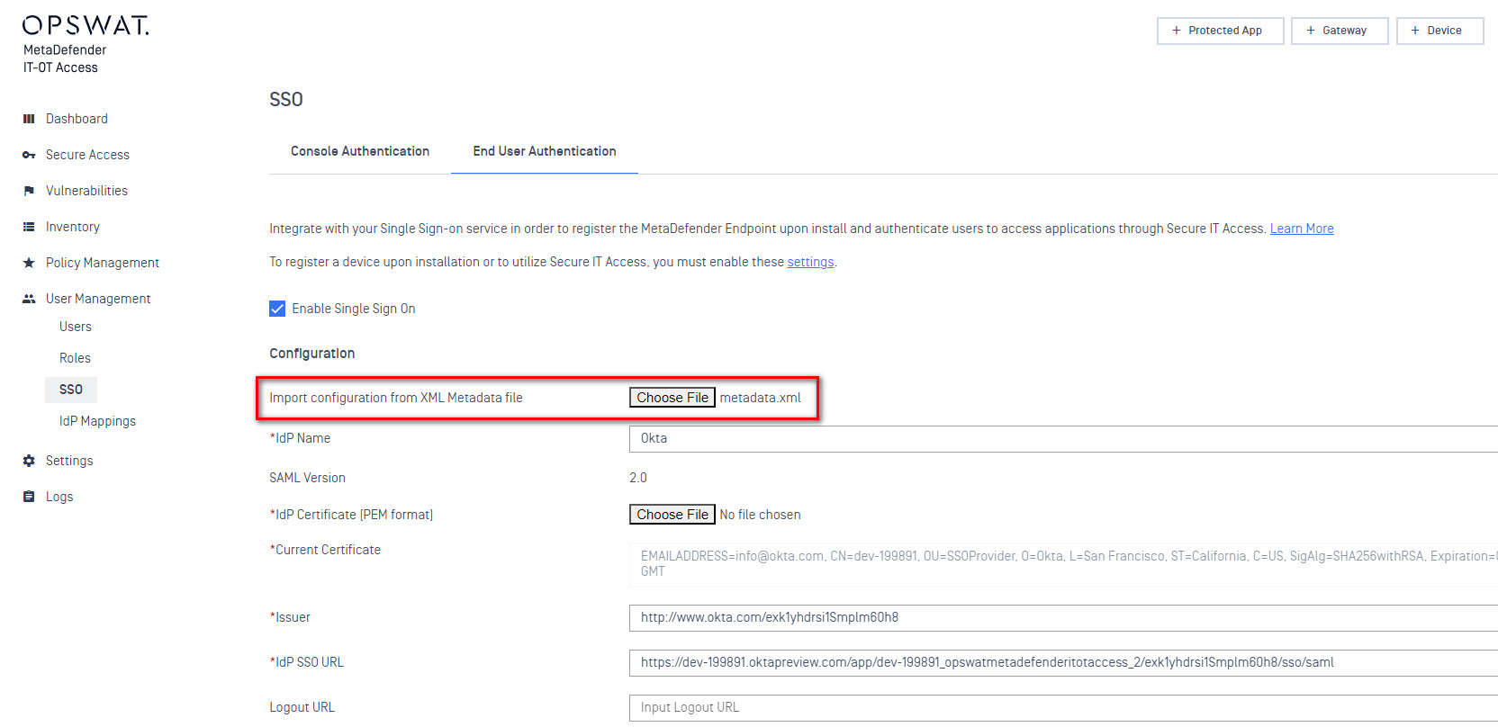
Task: Click the Dashboard icon in sidebar
Action: click(x=29, y=119)
